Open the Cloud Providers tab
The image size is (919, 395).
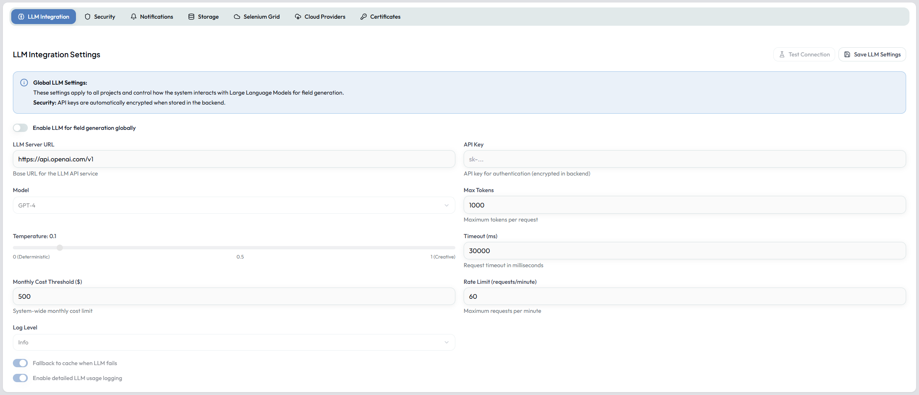[x=320, y=17]
